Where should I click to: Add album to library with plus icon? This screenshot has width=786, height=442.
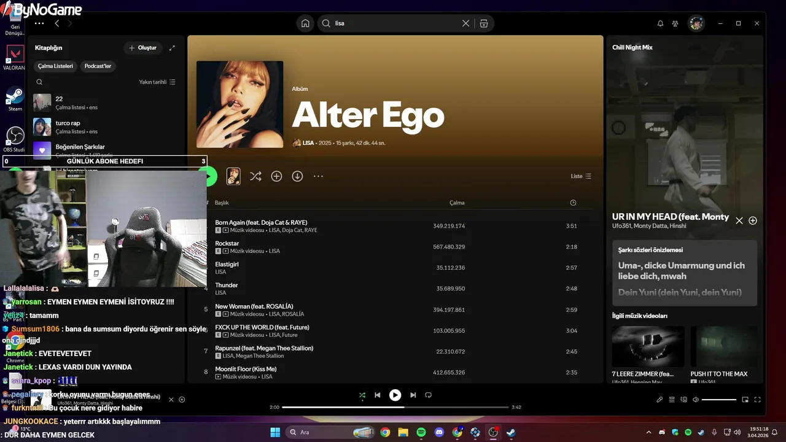coord(276,176)
